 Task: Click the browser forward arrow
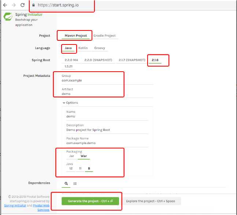pyautogui.click(x=14, y=5)
